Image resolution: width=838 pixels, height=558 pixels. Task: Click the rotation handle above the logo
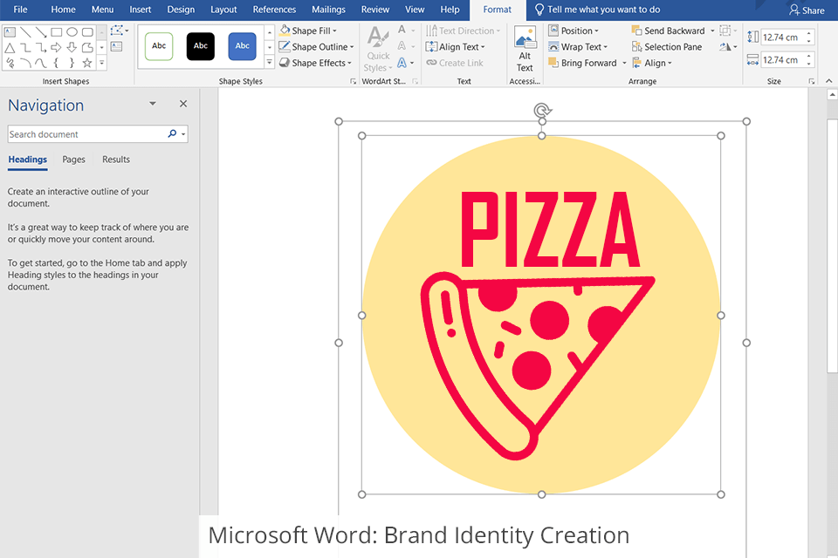tap(542, 111)
